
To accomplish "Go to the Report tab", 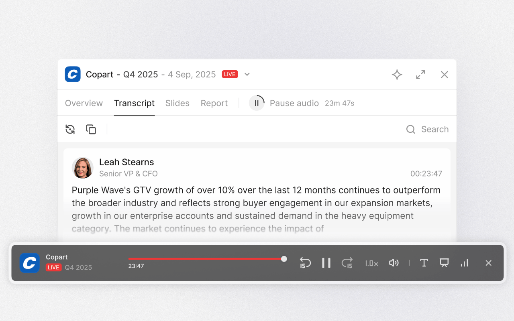I will [x=214, y=103].
